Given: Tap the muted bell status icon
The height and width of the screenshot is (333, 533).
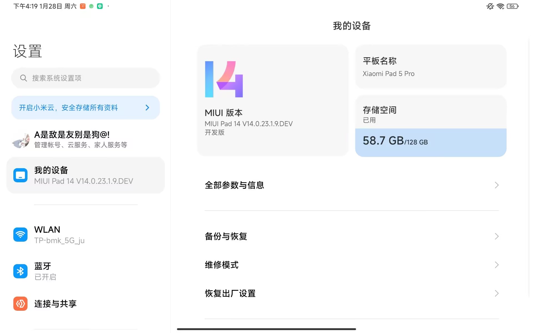Looking at the screenshot, I should [490, 6].
